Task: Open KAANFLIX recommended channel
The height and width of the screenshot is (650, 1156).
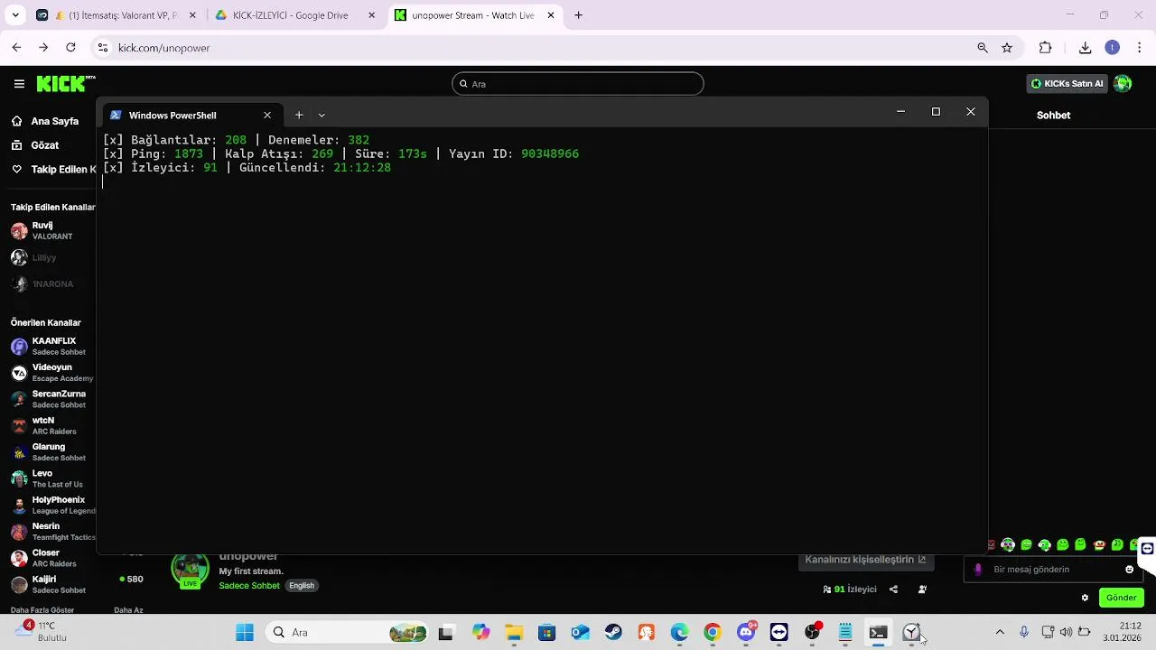Action: (x=52, y=347)
